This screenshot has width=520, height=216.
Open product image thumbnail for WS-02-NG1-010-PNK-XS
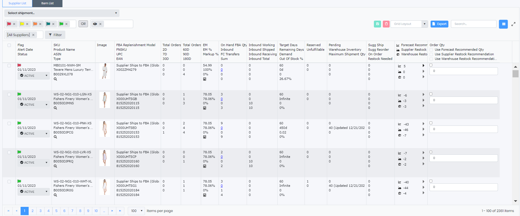click(105, 129)
